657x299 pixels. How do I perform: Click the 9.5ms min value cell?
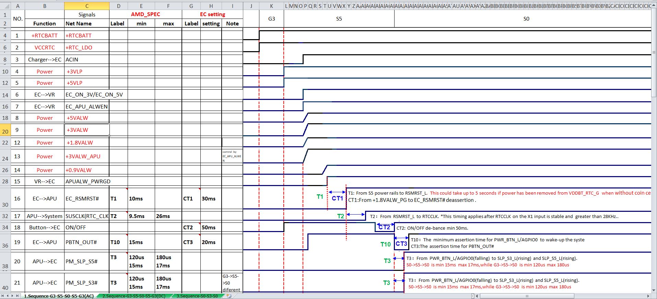(x=141, y=216)
